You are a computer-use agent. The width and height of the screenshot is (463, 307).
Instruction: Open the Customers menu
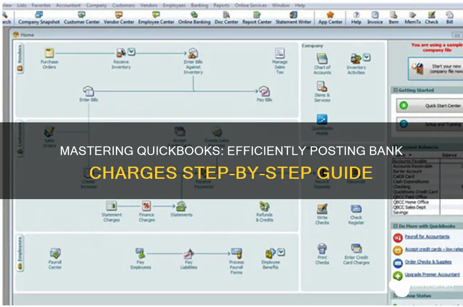pos(123,5)
